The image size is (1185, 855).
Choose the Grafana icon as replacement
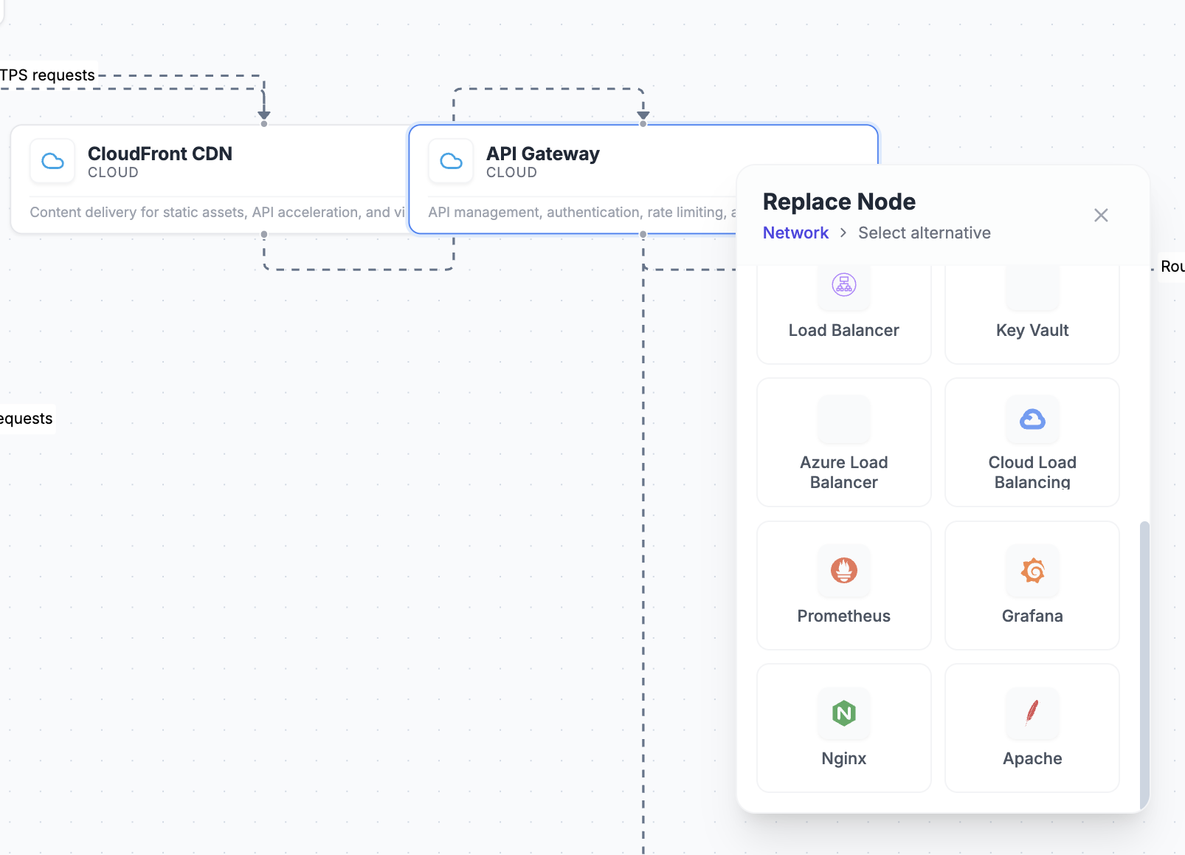[x=1032, y=570]
